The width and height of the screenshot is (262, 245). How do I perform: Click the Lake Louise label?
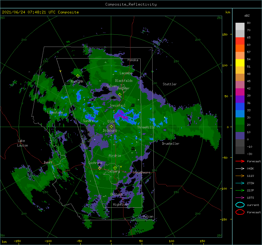pos(22,143)
